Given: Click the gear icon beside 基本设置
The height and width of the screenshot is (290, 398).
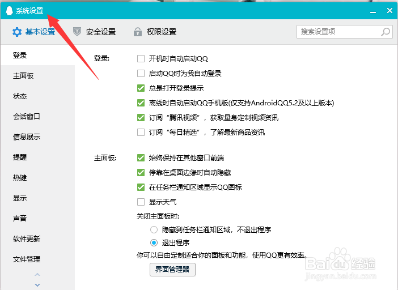Looking at the screenshot, I should (x=17, y=32).
